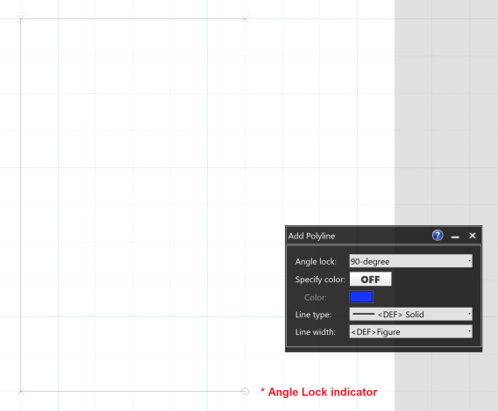This screenshot has width=498, height=411.
Task: Open help for Add Polyline panel
Action: click(x=438, y=236)
